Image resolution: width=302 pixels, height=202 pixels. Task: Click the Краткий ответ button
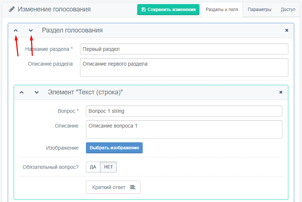coord(113,187)
